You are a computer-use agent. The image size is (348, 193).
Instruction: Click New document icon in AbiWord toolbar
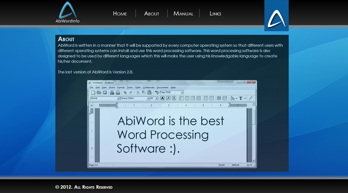tap(93, 92)
